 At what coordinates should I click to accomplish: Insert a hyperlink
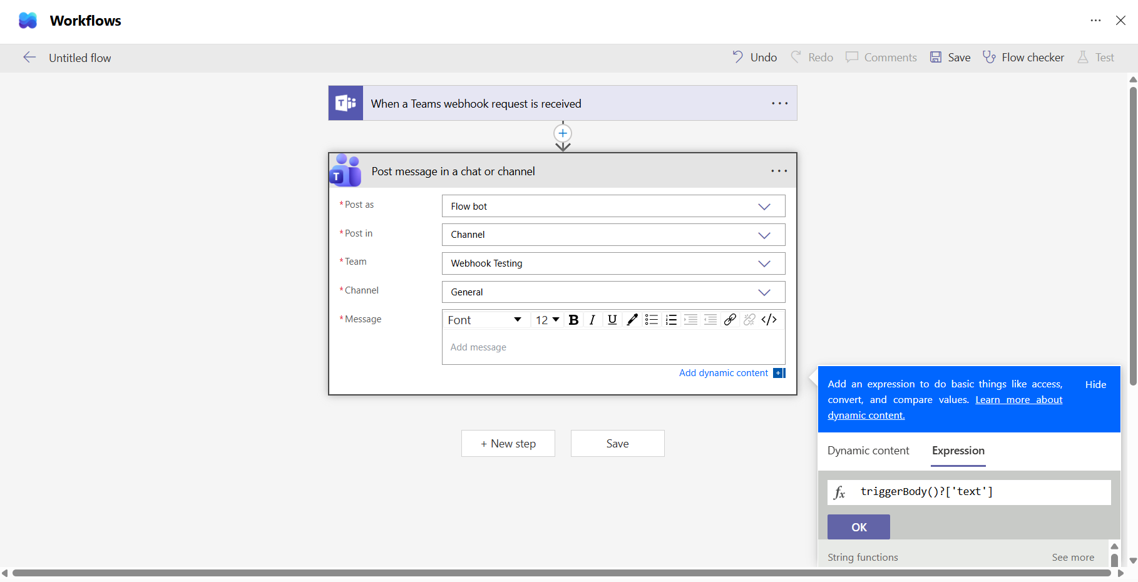point(730,320)
